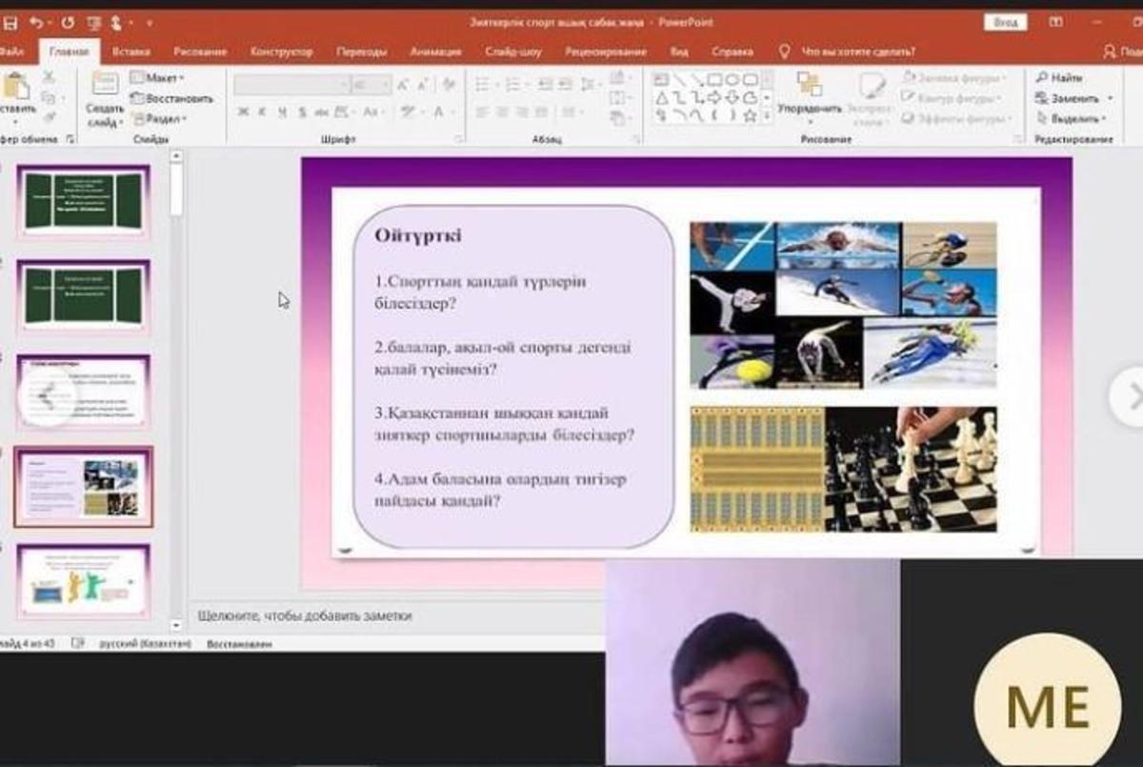Click the Save icon in quick access toolbar
The width and height of the screenshot is (1143, 767).
pos(10,21)
